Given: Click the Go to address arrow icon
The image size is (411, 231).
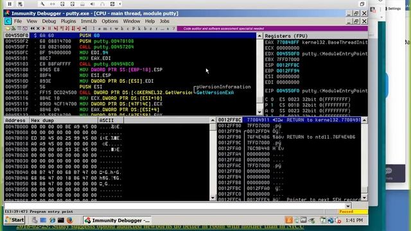Looking at the screenshot, I should pyautogui.click(x=84, y=28).
